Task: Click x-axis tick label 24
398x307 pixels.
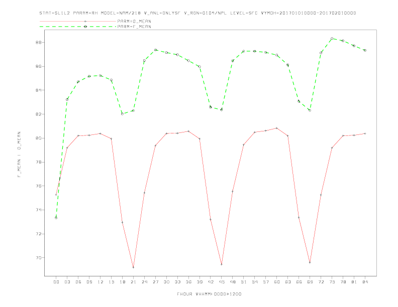Action: pyautogui.click(x=144, y=282)
